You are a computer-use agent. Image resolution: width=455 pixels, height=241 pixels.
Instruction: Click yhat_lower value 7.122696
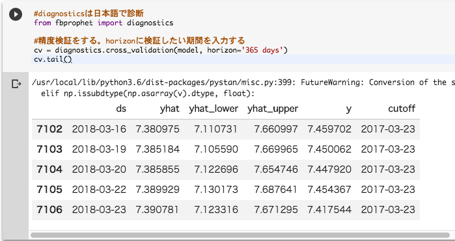(216, 169)
